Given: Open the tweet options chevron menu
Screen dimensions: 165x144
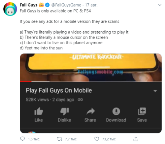Looking at the screenshot, I should (160, 5).
